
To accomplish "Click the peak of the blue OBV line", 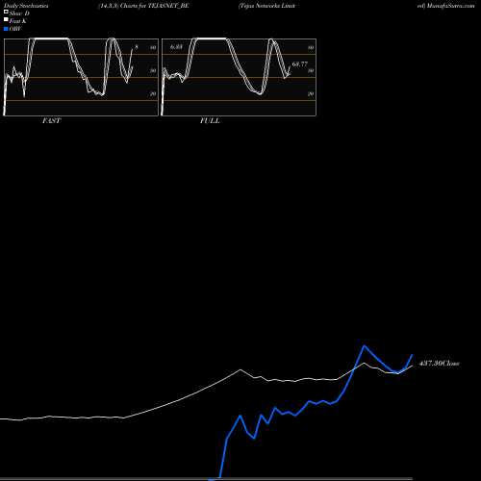I will point(364,345).
